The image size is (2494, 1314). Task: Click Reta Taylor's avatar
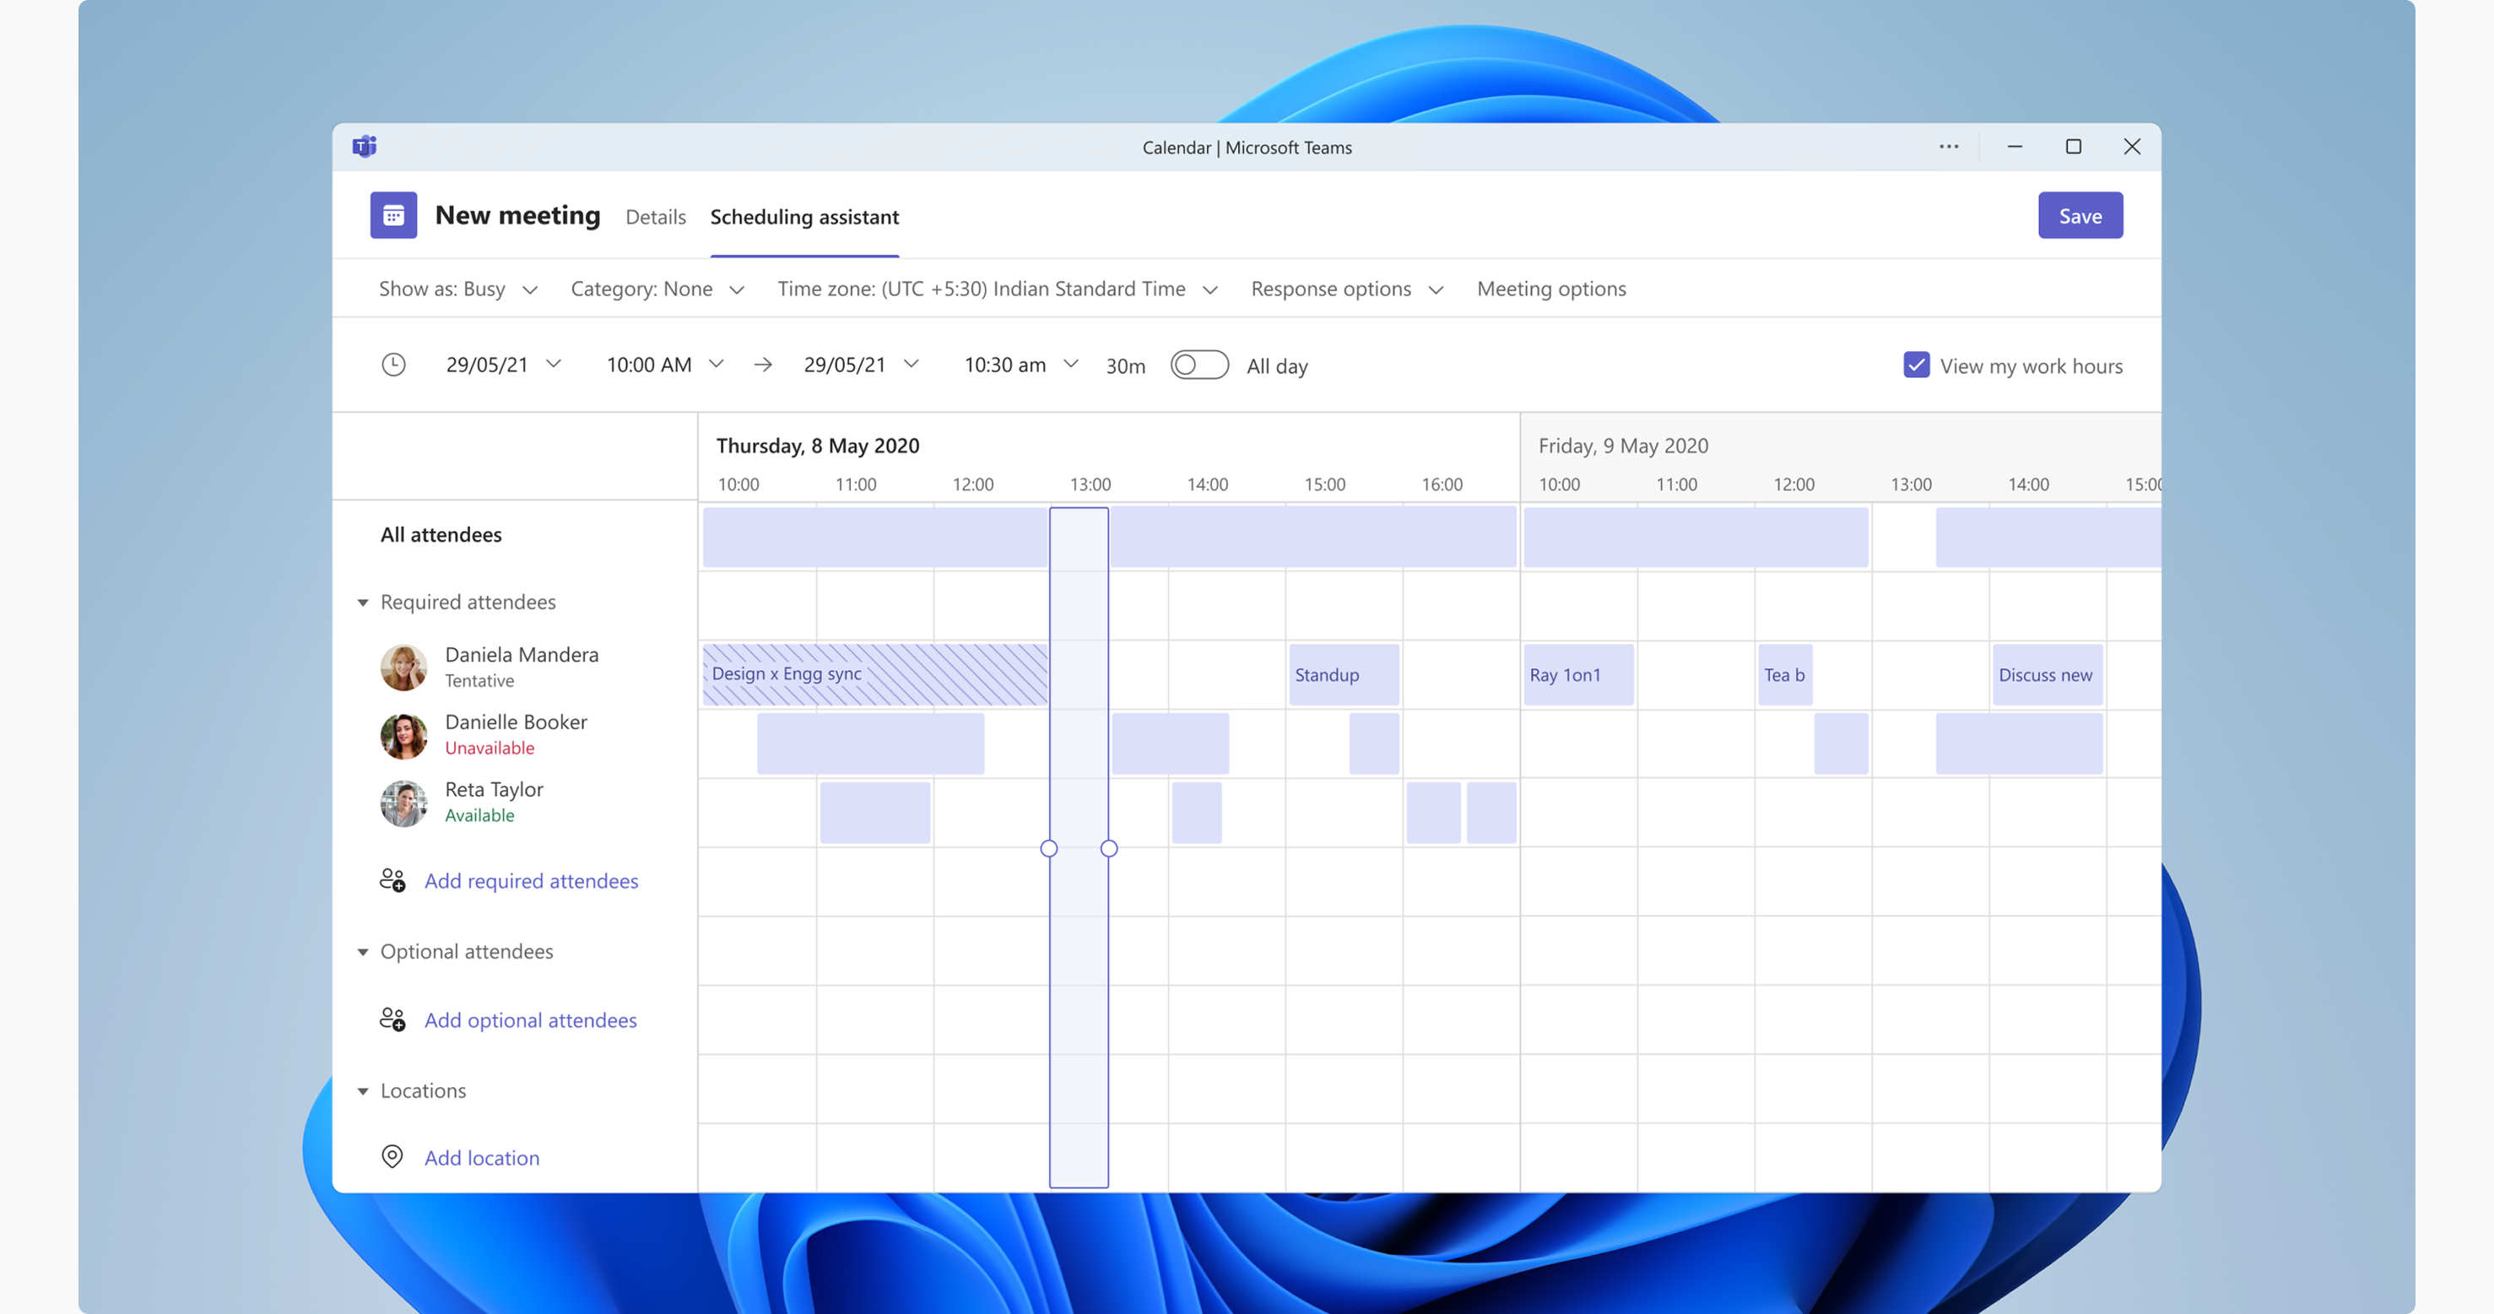pos(403,803)
